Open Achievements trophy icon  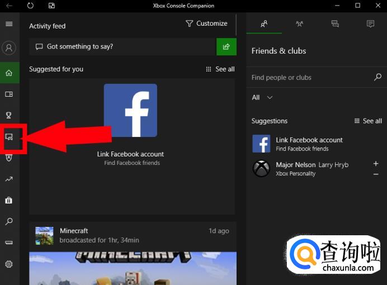[x=9, y=115]
